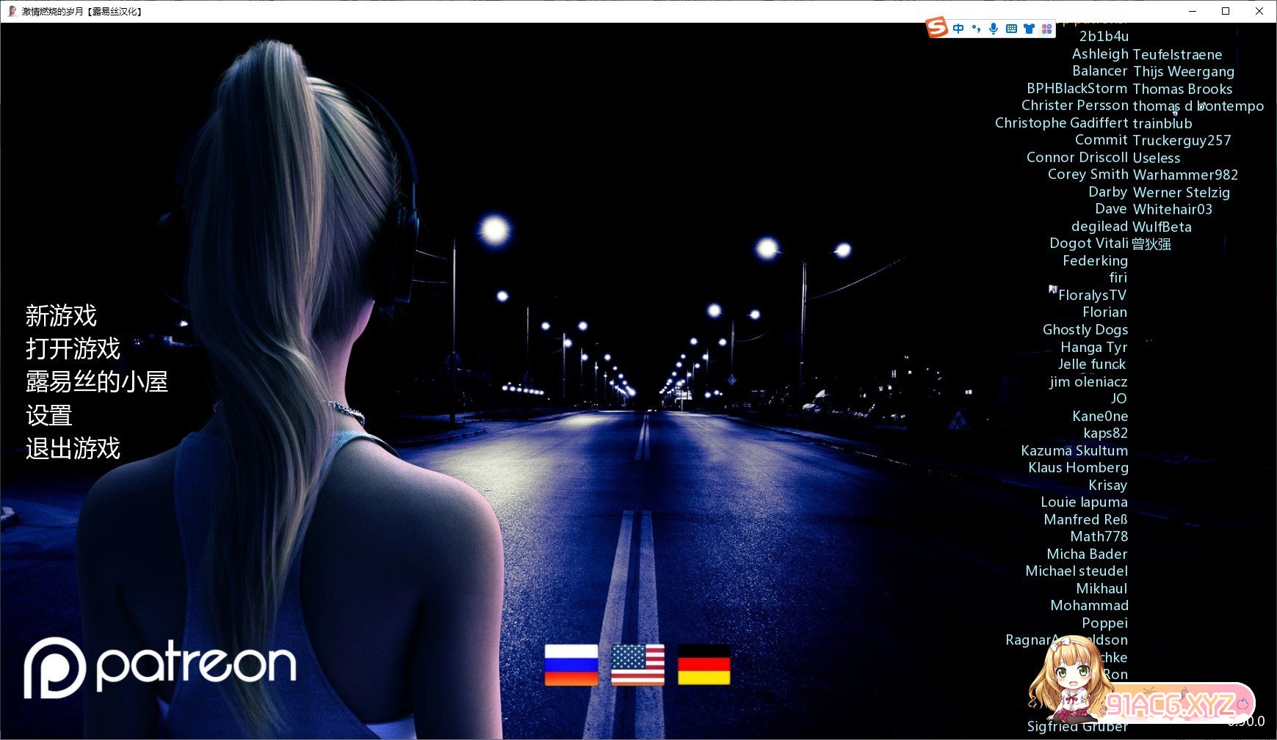Maximize the game window

tap(1226, 11)
